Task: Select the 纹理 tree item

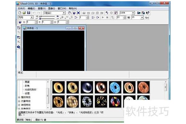Action: coord(27,93)
